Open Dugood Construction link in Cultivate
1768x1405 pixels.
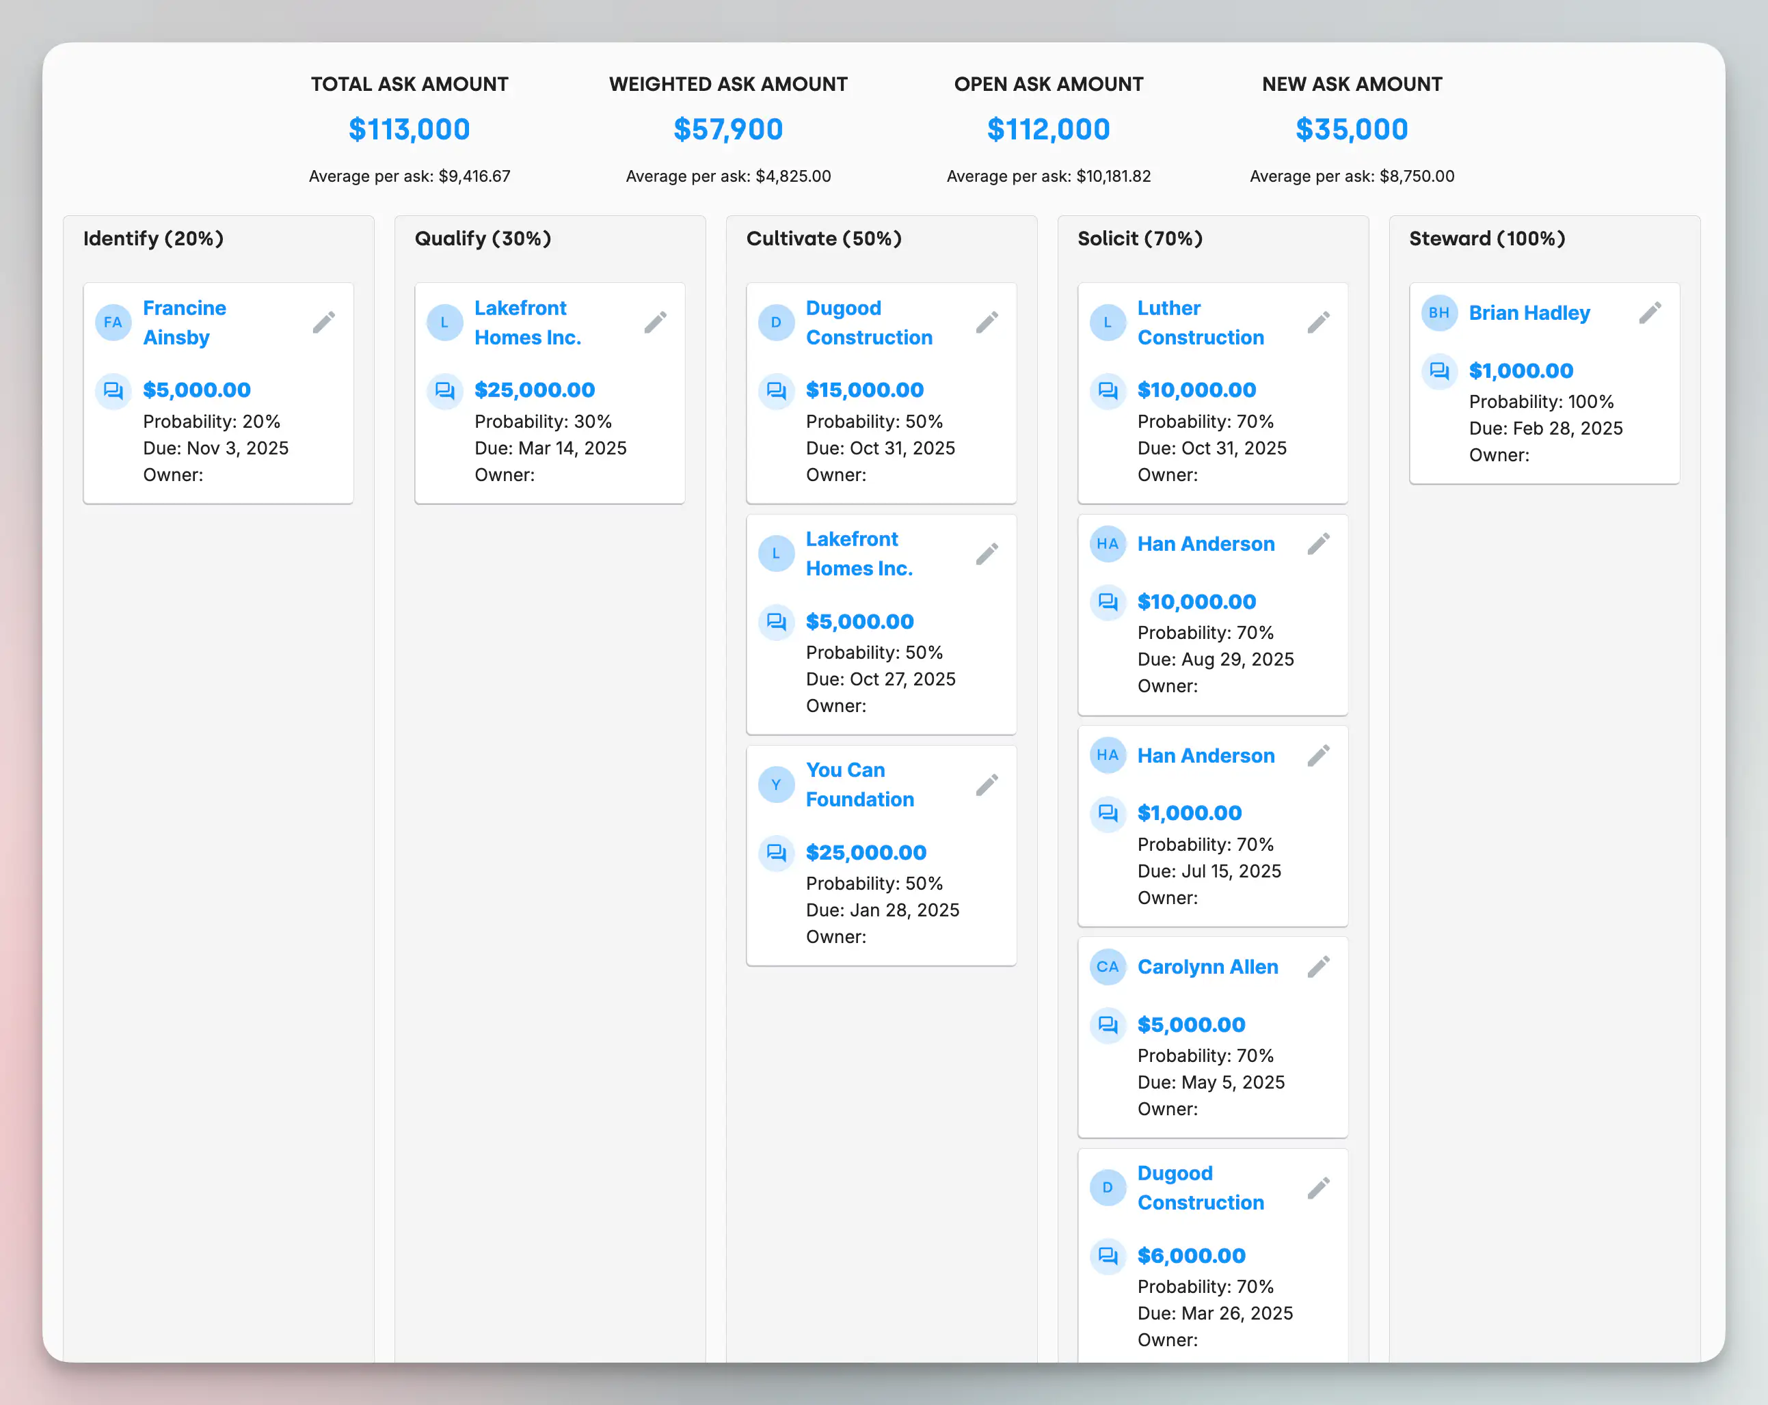(x=868, y=322)
